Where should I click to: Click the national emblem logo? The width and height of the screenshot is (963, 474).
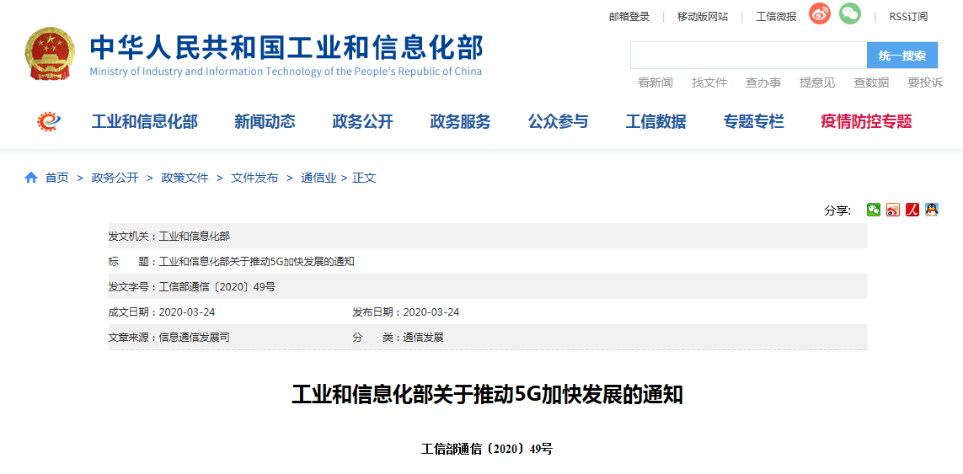[50, 54]
